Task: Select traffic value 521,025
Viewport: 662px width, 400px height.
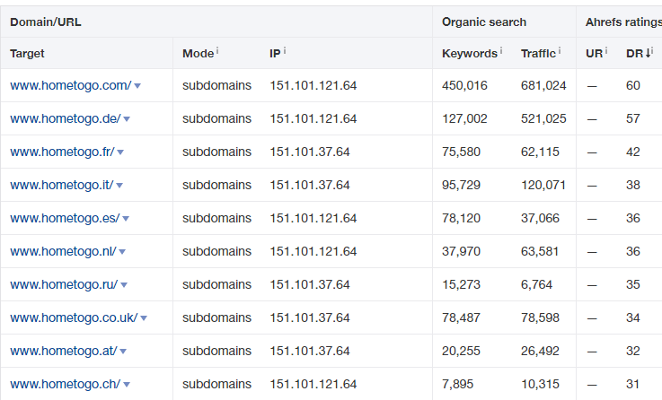Action: pos(543,119)
